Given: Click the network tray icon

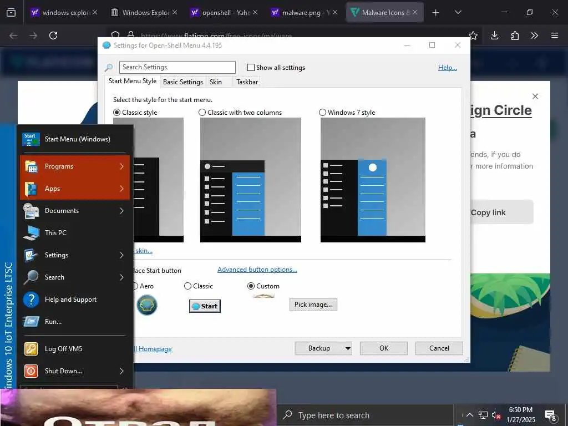Looking at the screenshot, I should tap(483, 415).
